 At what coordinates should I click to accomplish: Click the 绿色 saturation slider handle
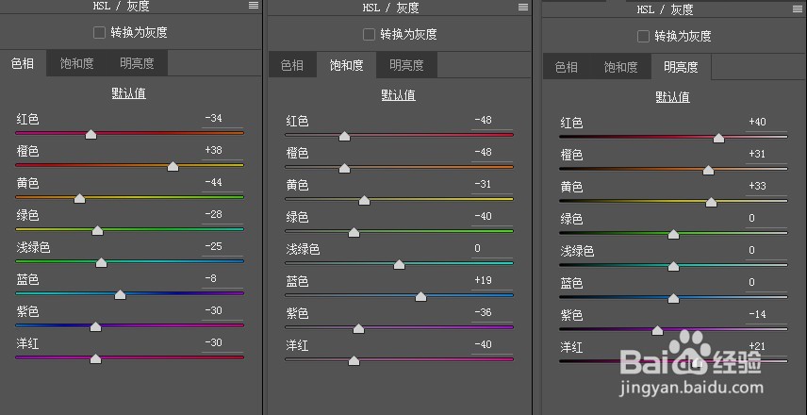click(354, 233)
